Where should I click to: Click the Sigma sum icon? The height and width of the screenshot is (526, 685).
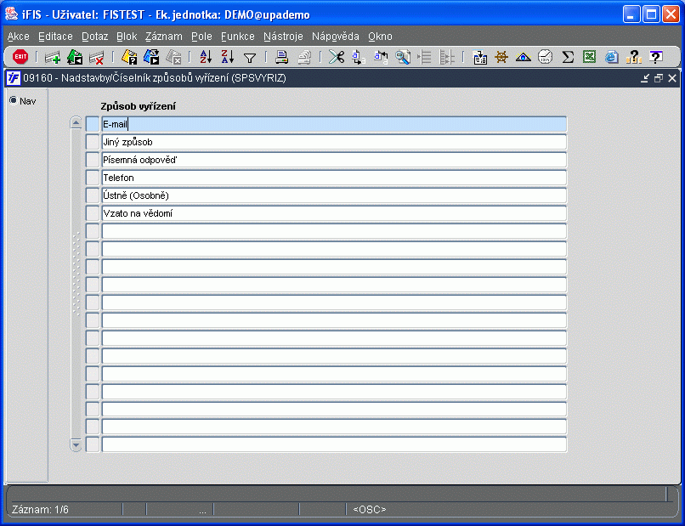tap(567, 57)
